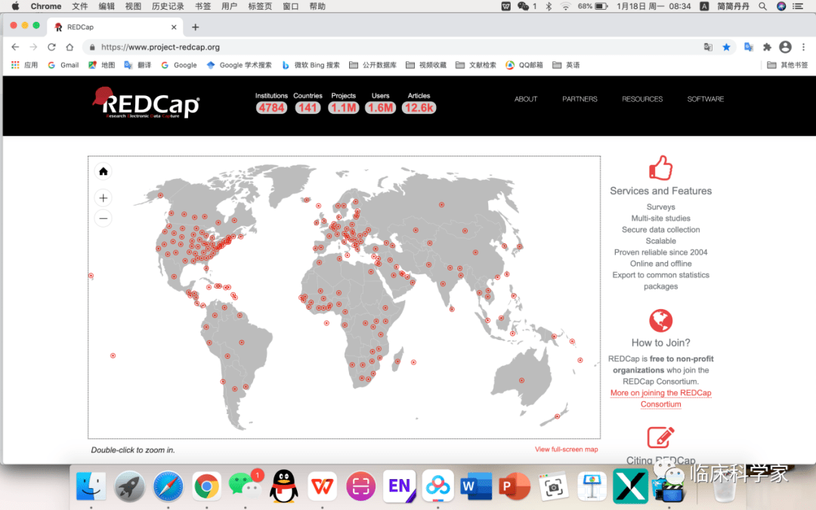Click the globe How to Join icon

[660, 320]
